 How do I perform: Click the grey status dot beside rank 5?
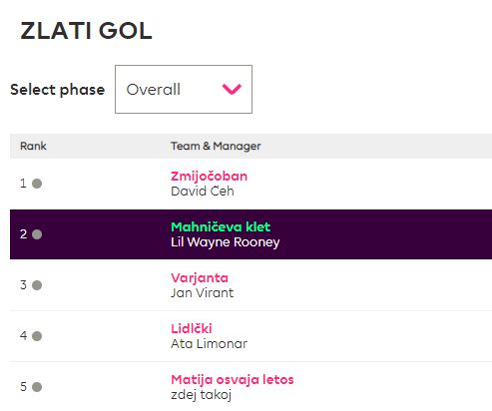tap(37, 387)
